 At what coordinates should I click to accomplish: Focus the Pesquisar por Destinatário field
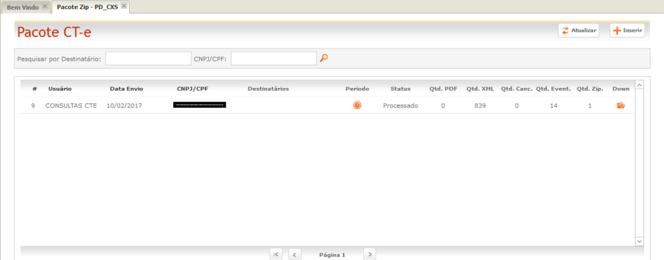pos(148,59)
